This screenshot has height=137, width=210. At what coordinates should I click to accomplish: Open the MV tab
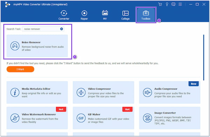105,15
